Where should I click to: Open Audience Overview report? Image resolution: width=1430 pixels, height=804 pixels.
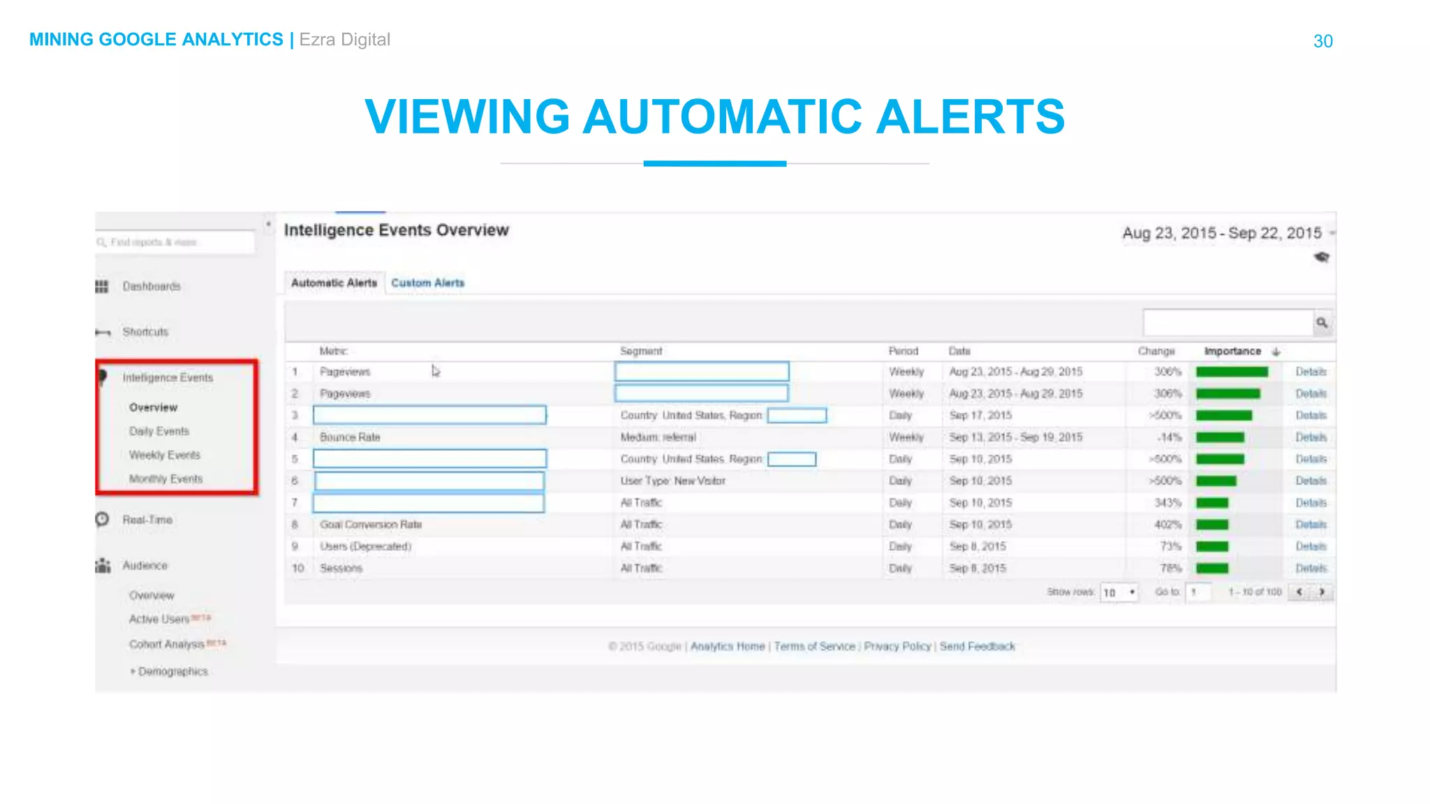pyautogui.click(x=152, y=595)
